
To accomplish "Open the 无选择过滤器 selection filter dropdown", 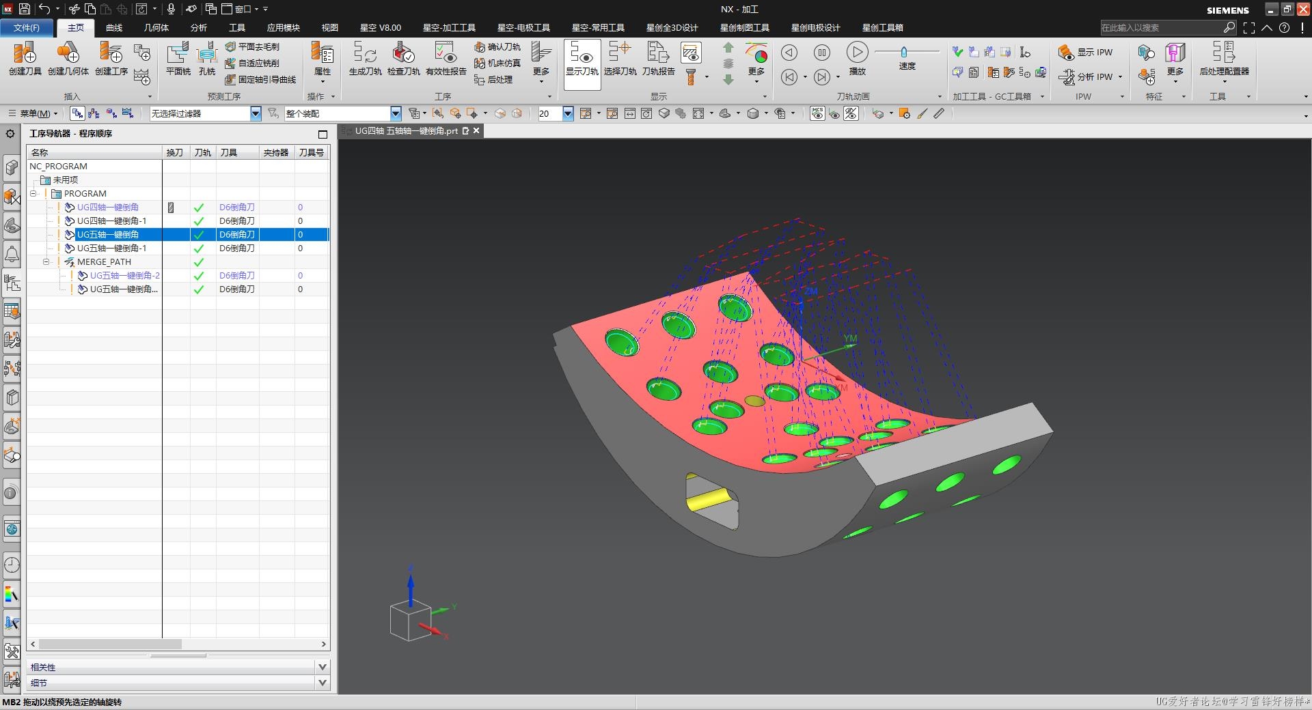I will point(256,113).
